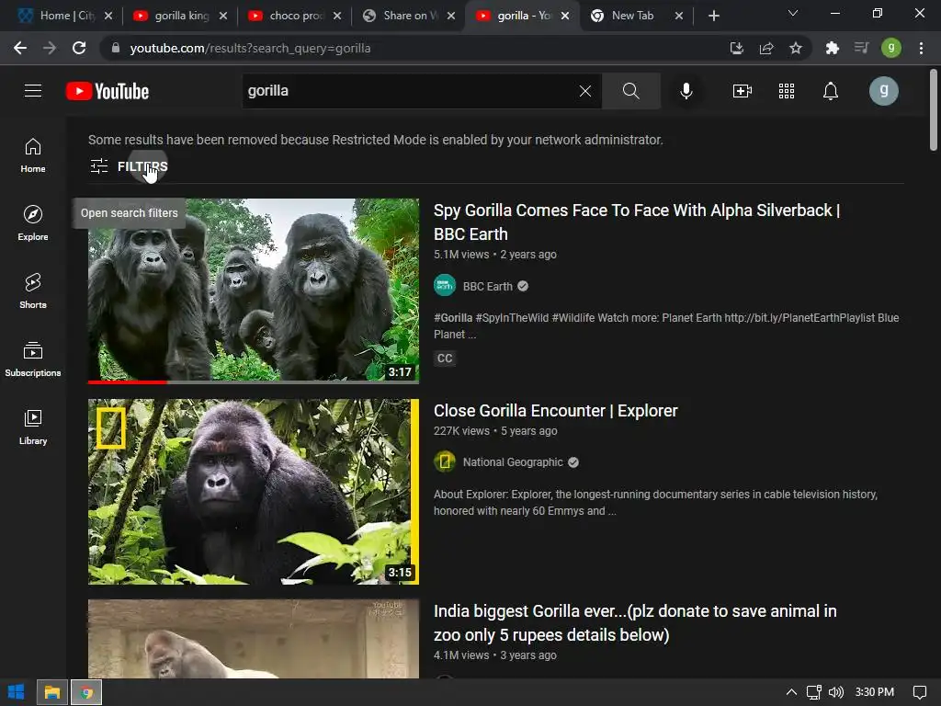Close the New Tab tab
Image resolution: width=941 pixels, height=706 pixels.
click(x=679, y=16)
